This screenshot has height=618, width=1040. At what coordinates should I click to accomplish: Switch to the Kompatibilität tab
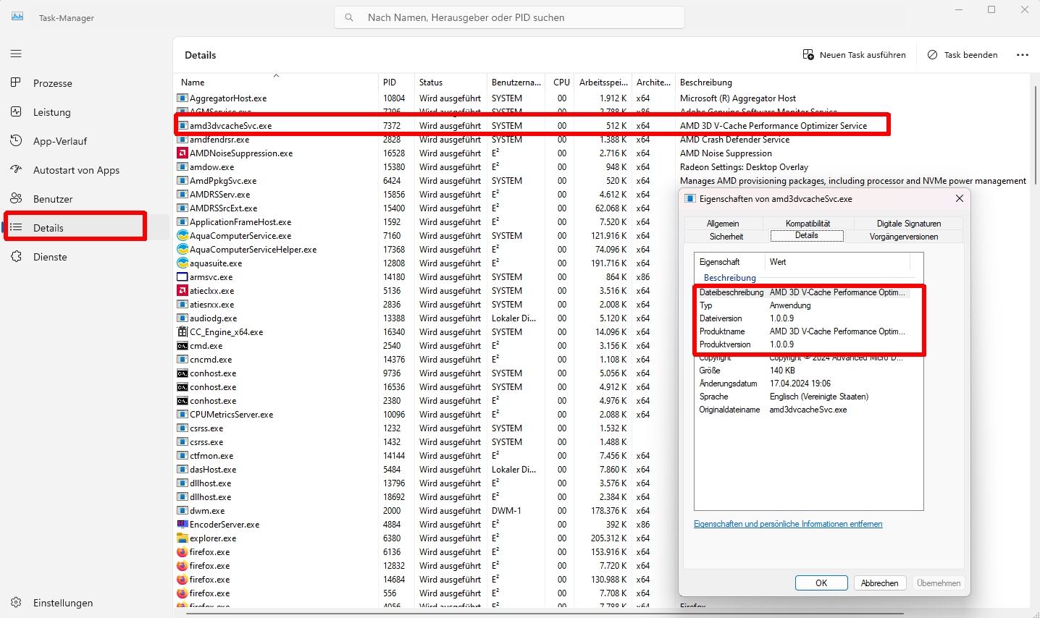[808, 224]
